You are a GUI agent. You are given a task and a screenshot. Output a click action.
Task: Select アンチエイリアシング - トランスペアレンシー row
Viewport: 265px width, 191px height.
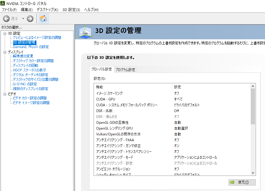coord(172,151)
